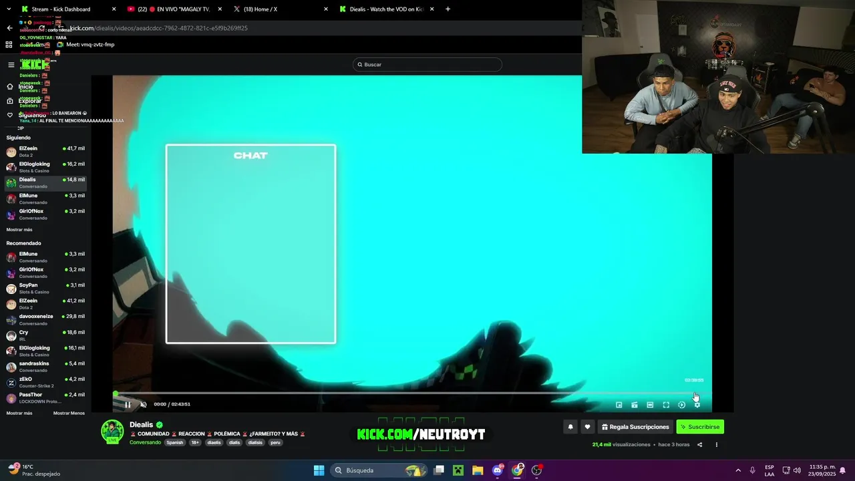Click the playback speed icon
855x481 pixels.
pos(681,405)
